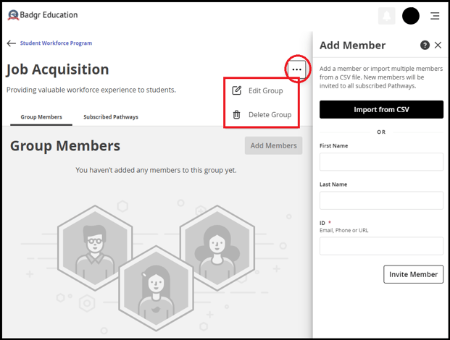Screen dimensions: 450x340
Task: Choose Delete Group from menu
Action: point(262,114)
